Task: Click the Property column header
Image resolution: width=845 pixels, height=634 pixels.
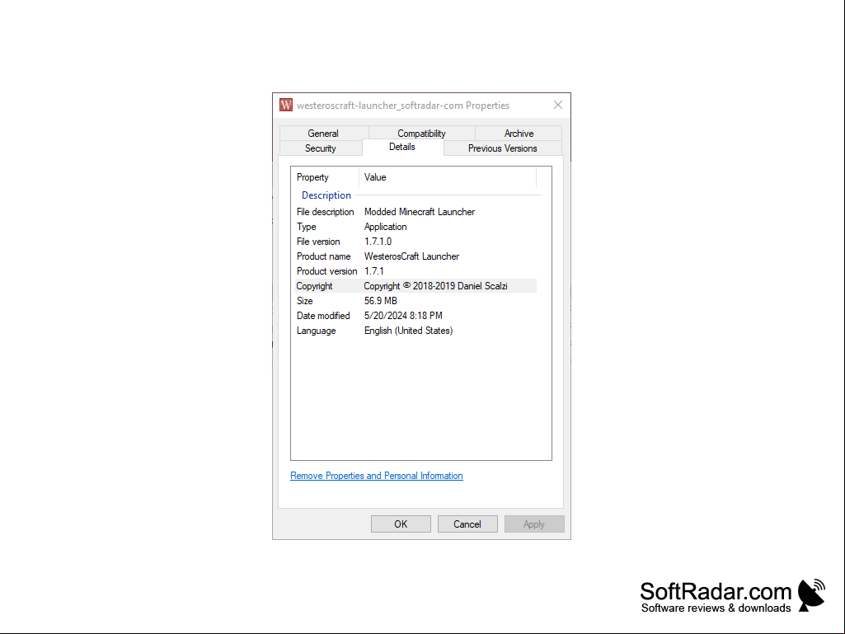Action: pos(325,177)
